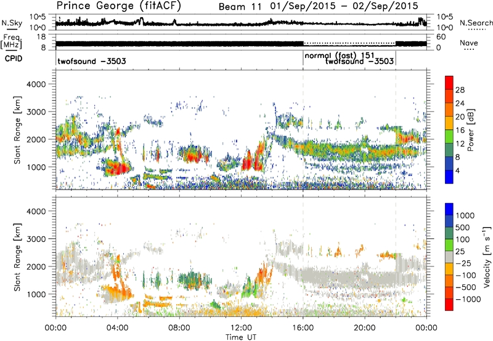The width and height of the screenshot is (493, 341).
Task: Click the "60" Nave axis tick label
Action: coord(441,37)
